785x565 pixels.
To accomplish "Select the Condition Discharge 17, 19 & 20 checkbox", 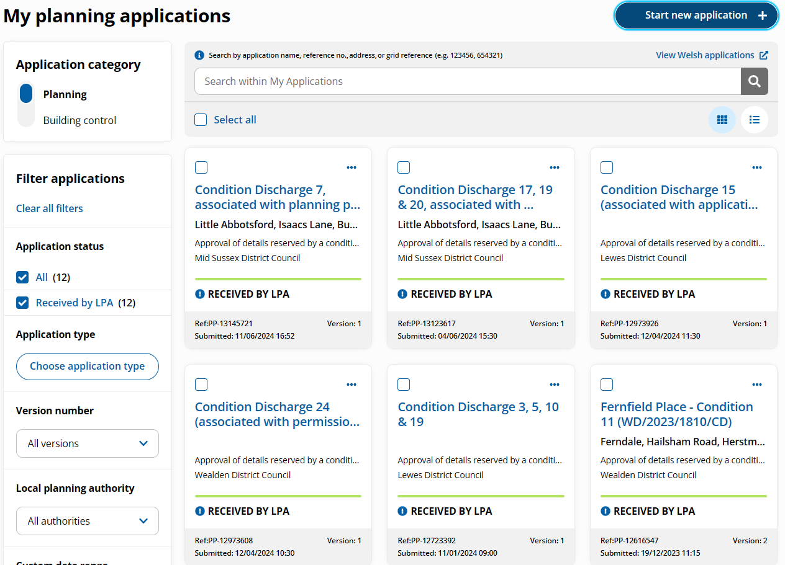I will [404, 167].
